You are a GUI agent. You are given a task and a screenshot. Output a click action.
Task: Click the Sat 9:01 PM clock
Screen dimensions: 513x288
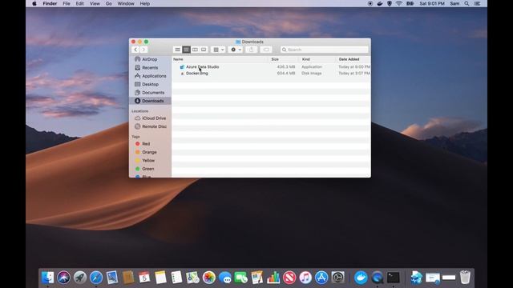tap(432, 3)
